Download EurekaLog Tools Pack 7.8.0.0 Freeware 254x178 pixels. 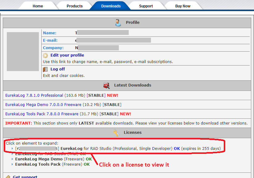pos(42,114)
